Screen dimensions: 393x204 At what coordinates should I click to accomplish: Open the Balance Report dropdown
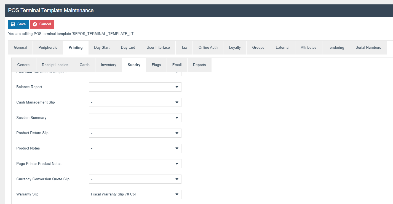[135, 87]
